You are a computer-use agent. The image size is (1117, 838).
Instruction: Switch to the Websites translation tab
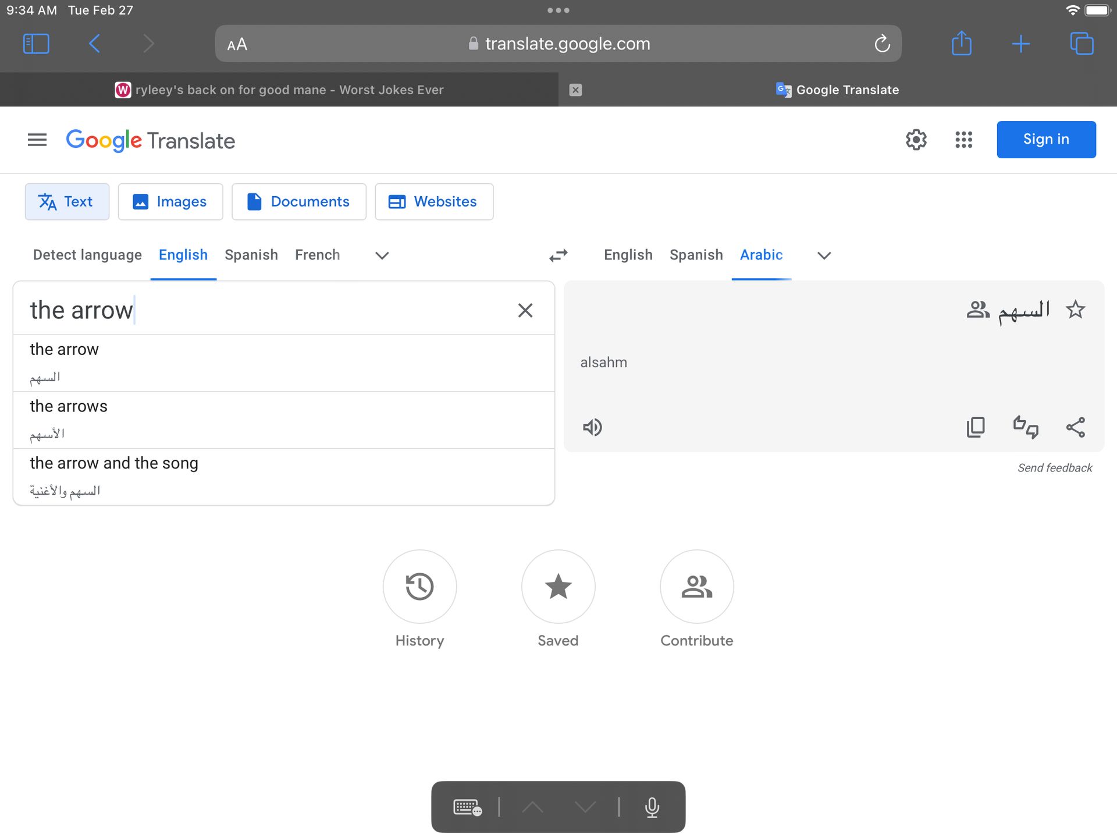pyautogui.click(x=434, y=202)
